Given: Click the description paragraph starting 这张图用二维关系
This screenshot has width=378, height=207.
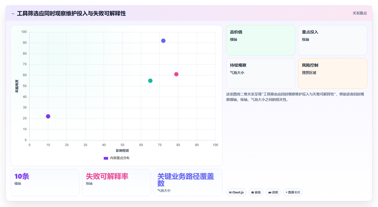Looking at the screenshot, I should pyautogui.click(x=295, y=97).
